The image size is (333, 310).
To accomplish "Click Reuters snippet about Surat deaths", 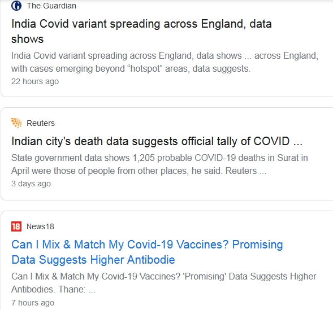I will pyautogui.click(x=159, y=164).
